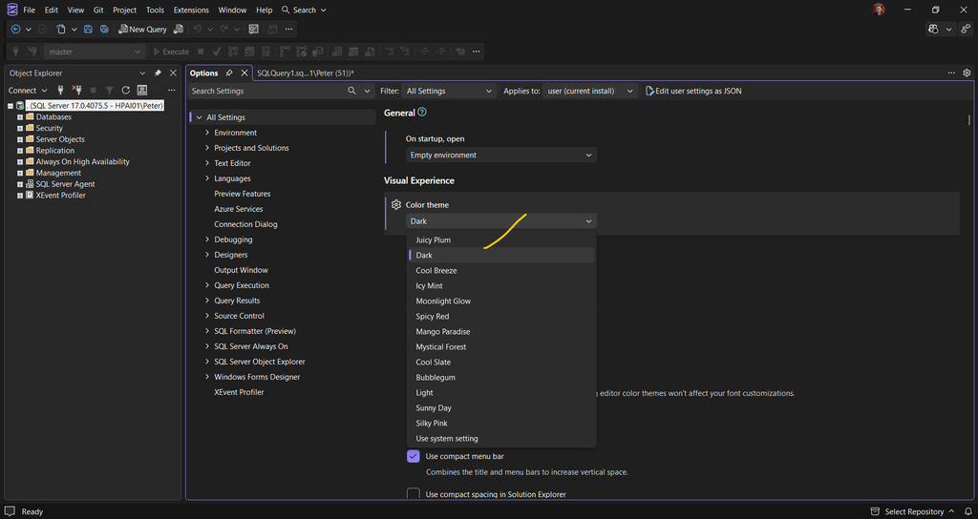This screenshot has height=519, width=978.
Task: Expand the Databases node in Object Explorer
Action: (20, 117)
